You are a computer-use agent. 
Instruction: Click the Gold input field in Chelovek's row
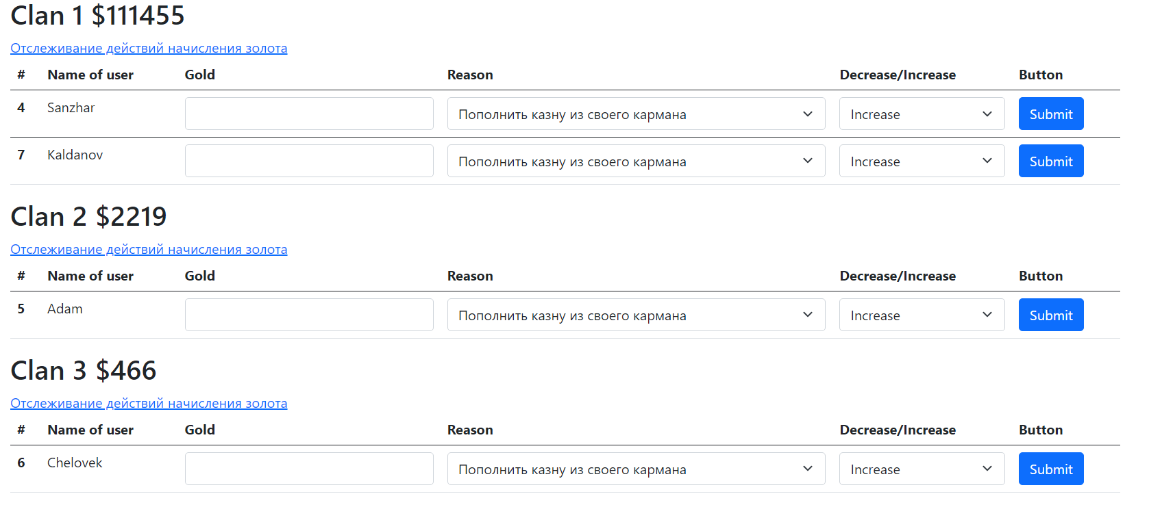[x=309, y=469]
